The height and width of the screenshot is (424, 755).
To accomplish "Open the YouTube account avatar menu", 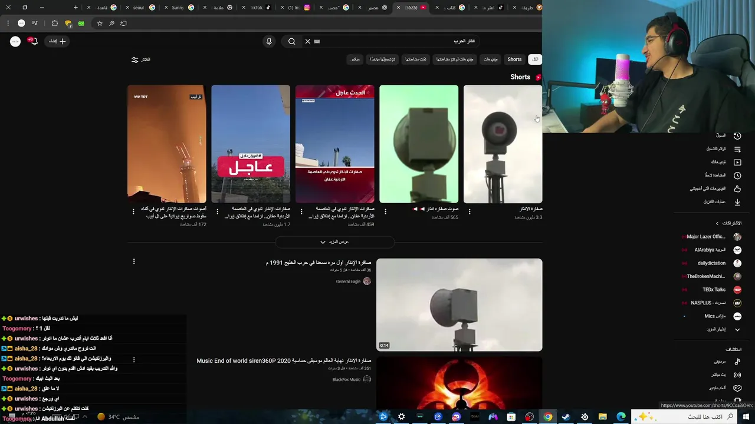I will [15, 41].
